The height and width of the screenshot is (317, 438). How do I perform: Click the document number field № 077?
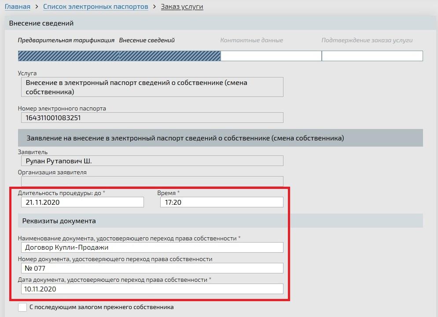pyautogui.click(x=152, y=268)
